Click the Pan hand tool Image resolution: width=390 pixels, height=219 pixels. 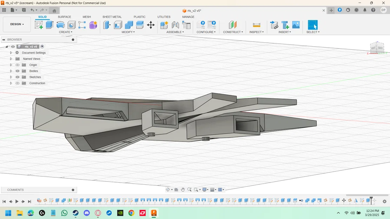coord(183,190)
